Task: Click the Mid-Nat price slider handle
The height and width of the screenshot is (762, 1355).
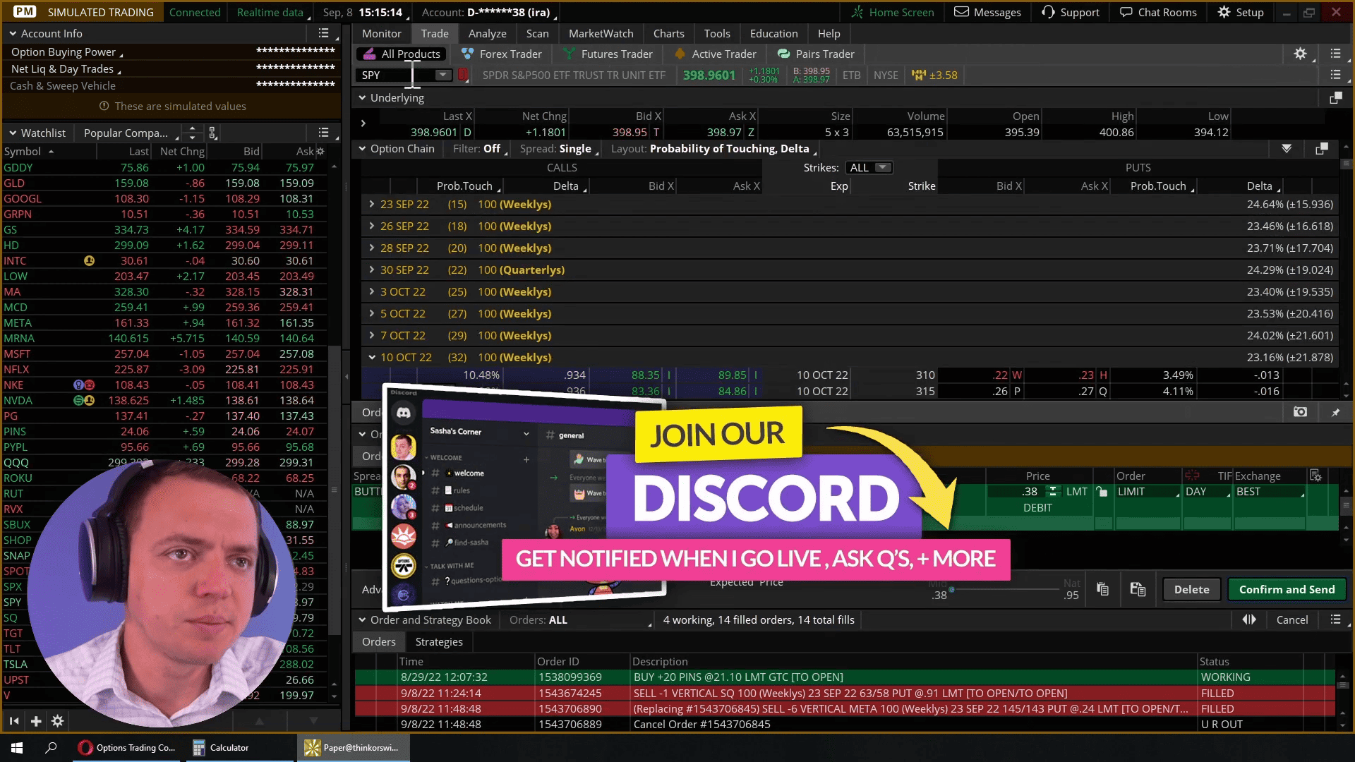Action: coord(951,589)
